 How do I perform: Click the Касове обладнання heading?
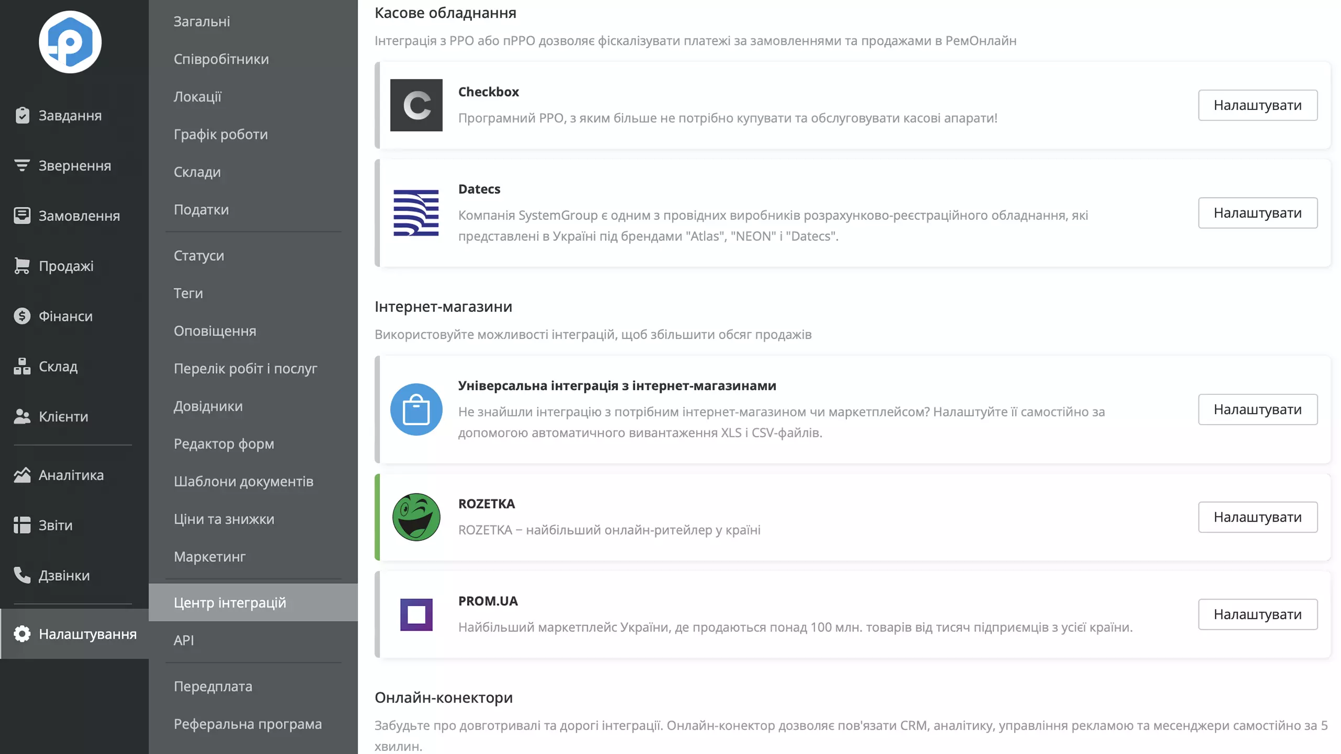(445, 13)
